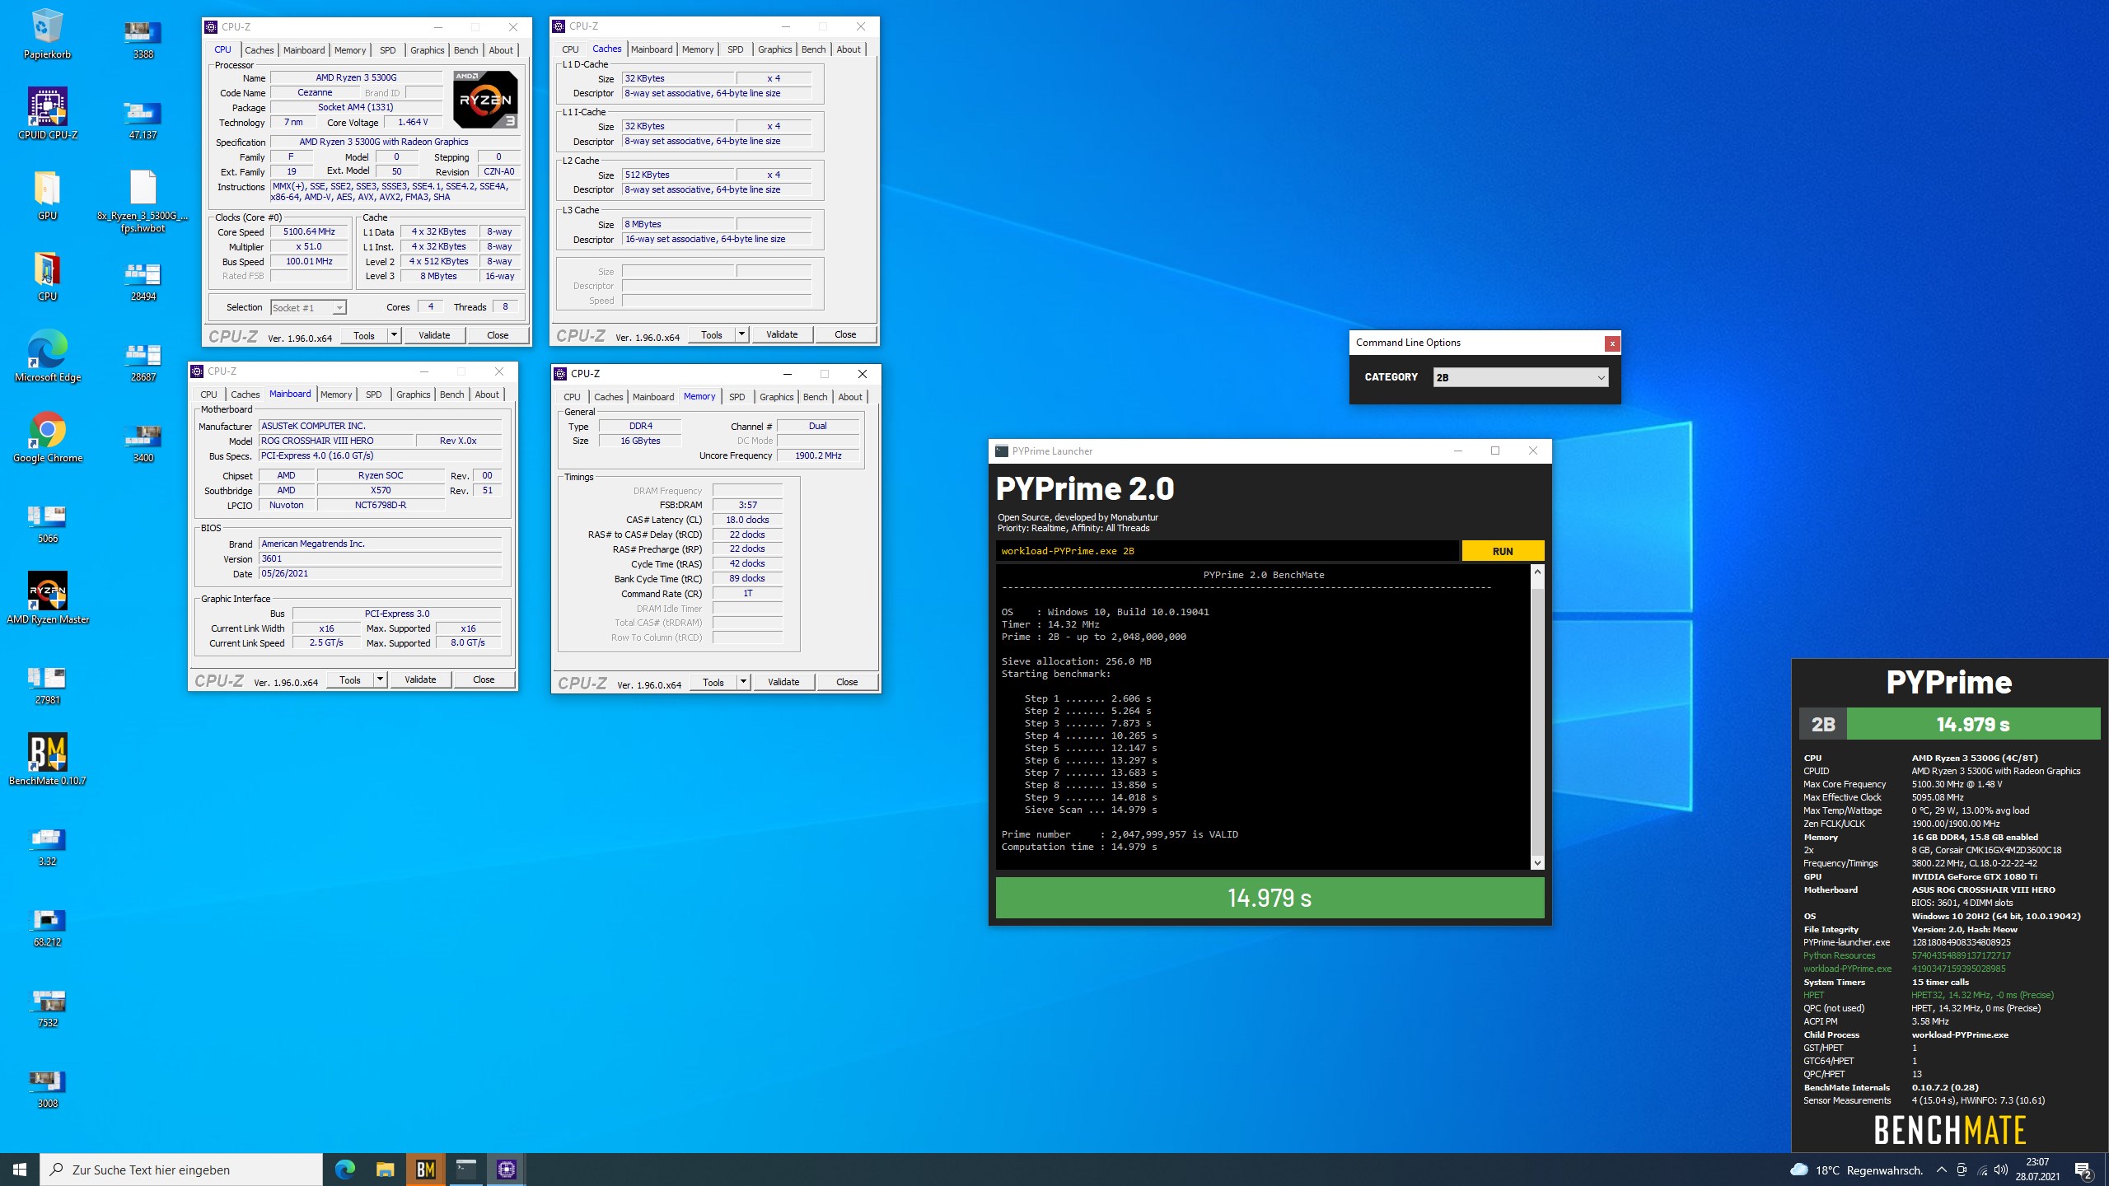Open the 5066 desktop file icon
The height and width of the screenshot is (1186, 2109).
(47, 523)
